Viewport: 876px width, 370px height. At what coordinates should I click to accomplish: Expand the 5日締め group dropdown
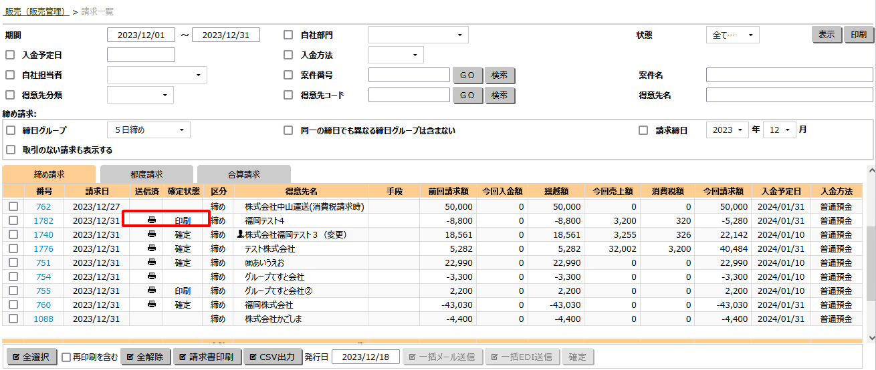[x=148, y=130]
